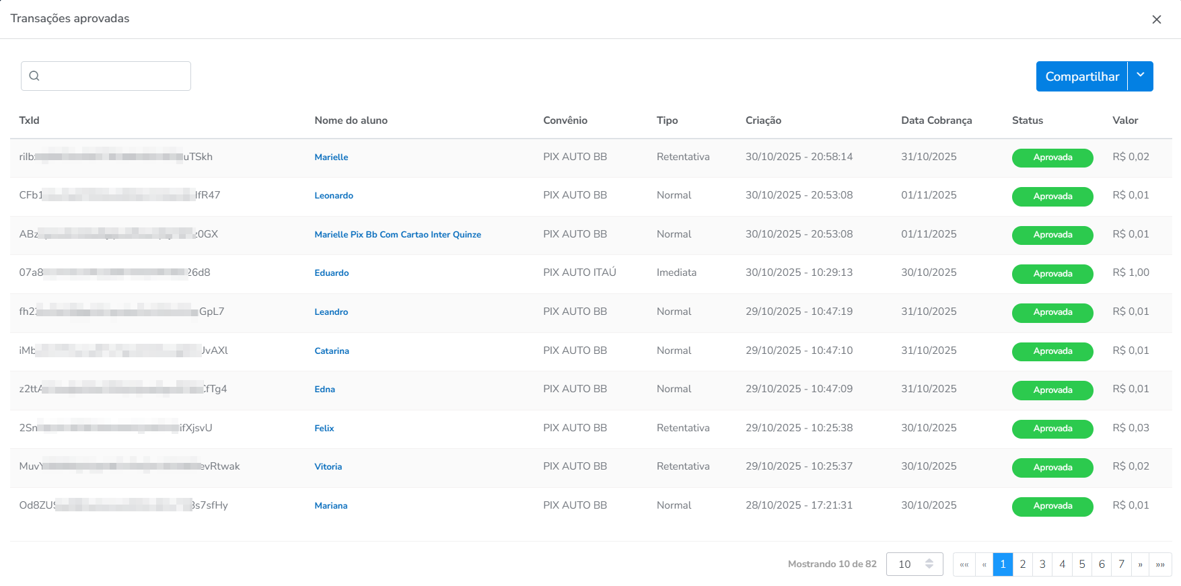Viewport: 1181px width, 586px height.
Task: Open student Eduardo's profile link
Action: pos(331,273)
